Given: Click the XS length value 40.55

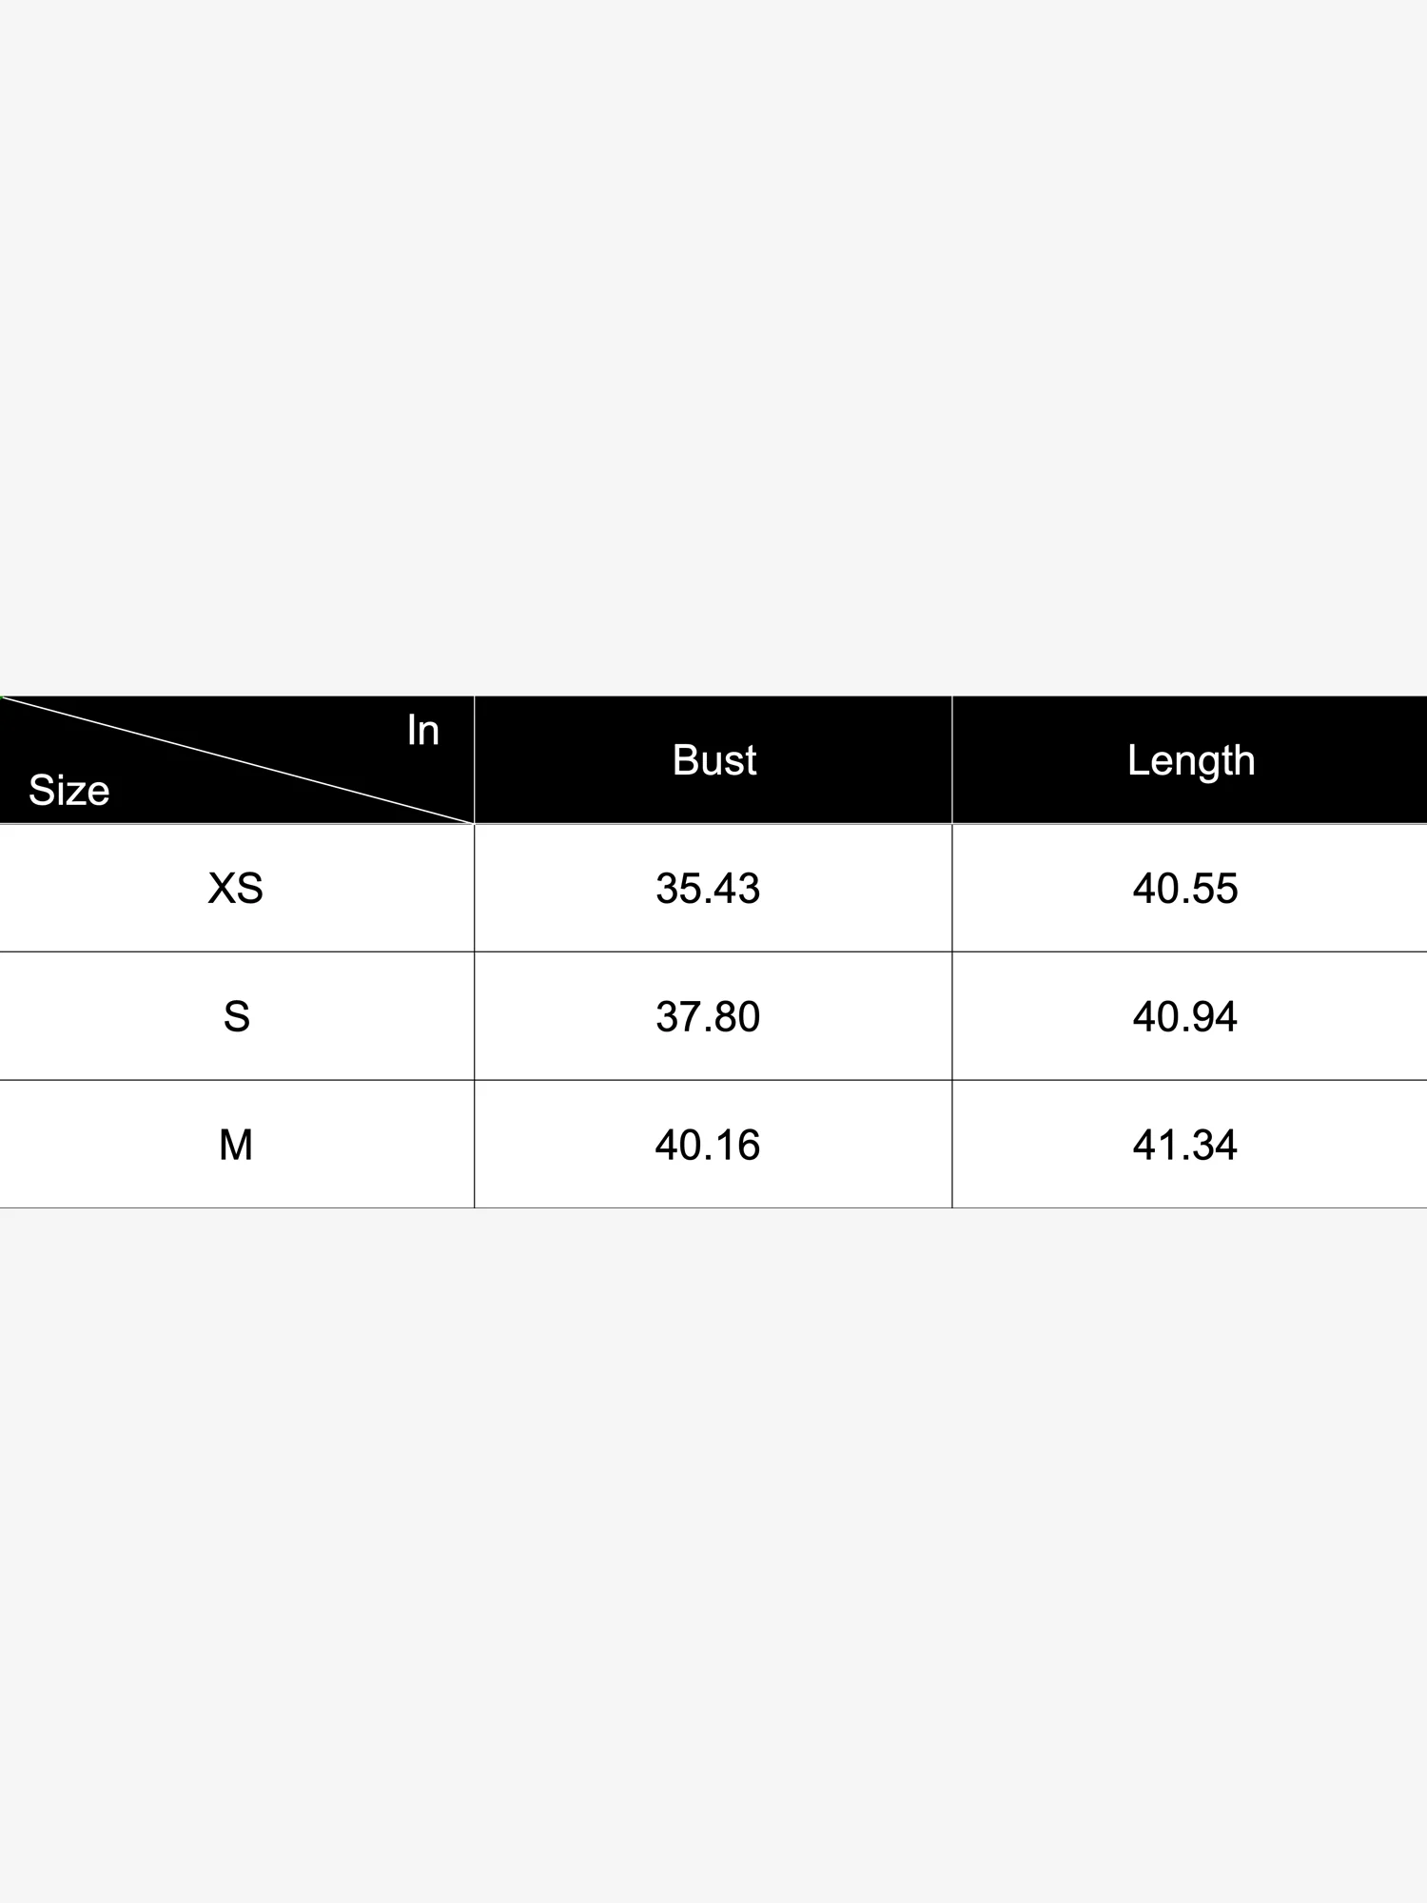Looking at the screenshot, I should pos(1185,889).
